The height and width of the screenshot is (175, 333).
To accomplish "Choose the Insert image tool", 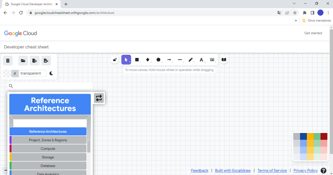I will (x=212, y=60).
